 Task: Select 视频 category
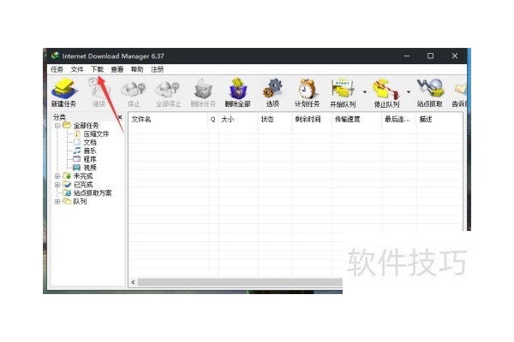coord(85,168)
